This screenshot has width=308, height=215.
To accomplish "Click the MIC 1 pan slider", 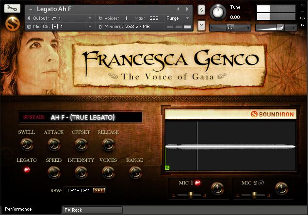I will (x=192, y=195).
